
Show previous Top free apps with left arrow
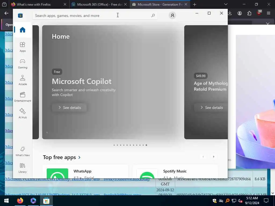(x=203, y=157)
